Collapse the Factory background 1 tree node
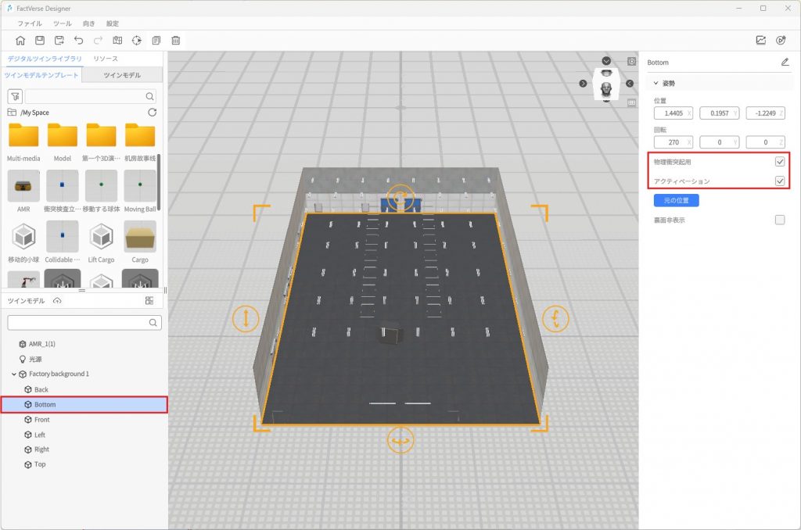 (14, 374)
